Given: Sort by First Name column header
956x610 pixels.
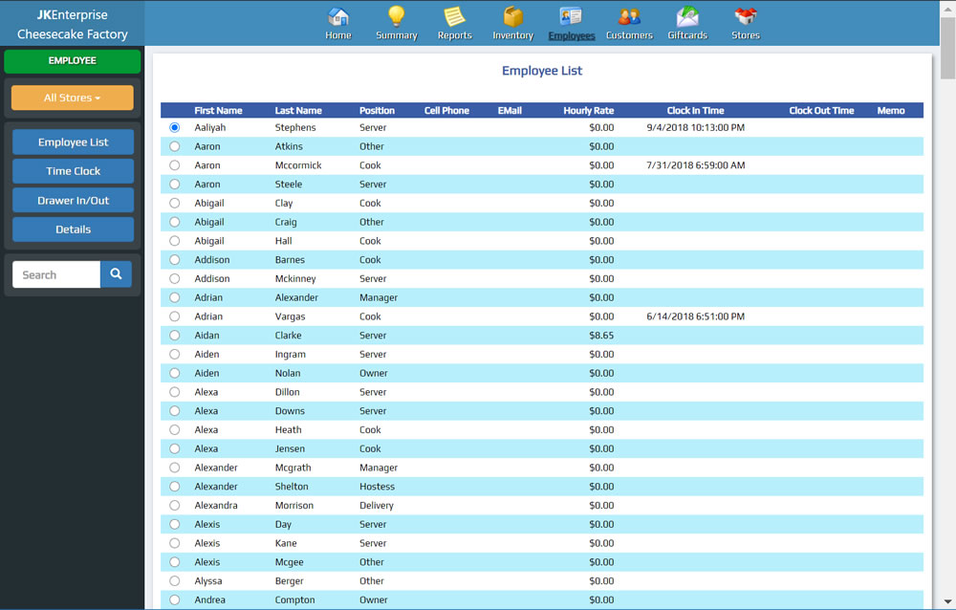Looking at the screenshot, I should pyautogui.click(x=218, y=110).
